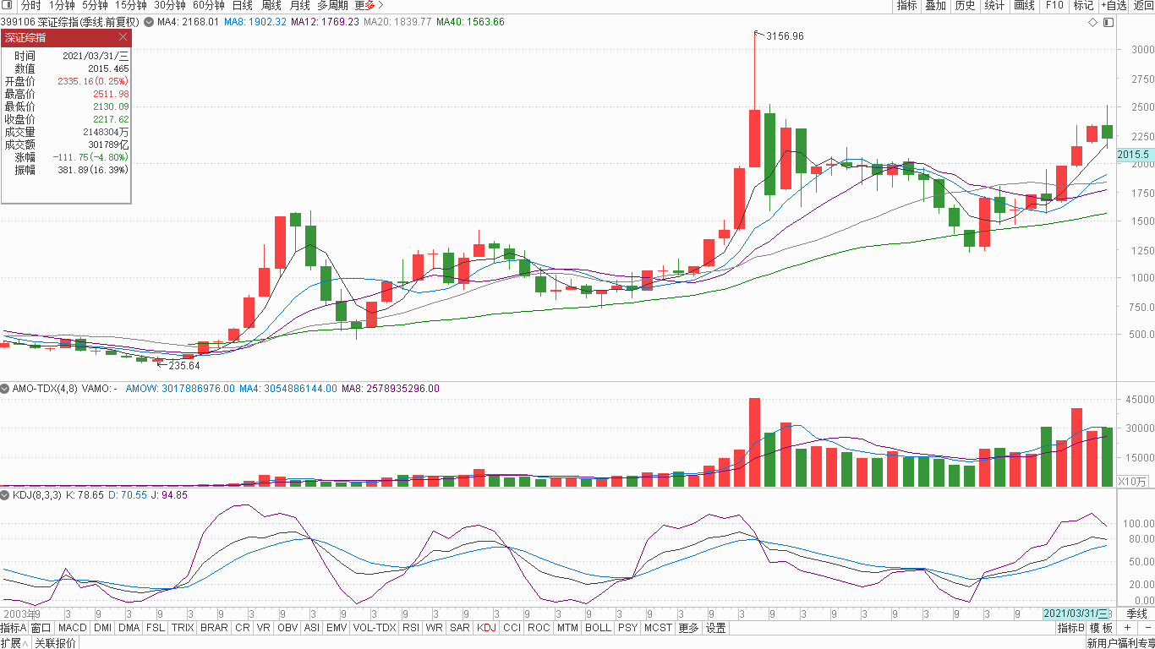Click the X10万 volume unit label
Screen dimensions: 1155x649
point(1133,481)
